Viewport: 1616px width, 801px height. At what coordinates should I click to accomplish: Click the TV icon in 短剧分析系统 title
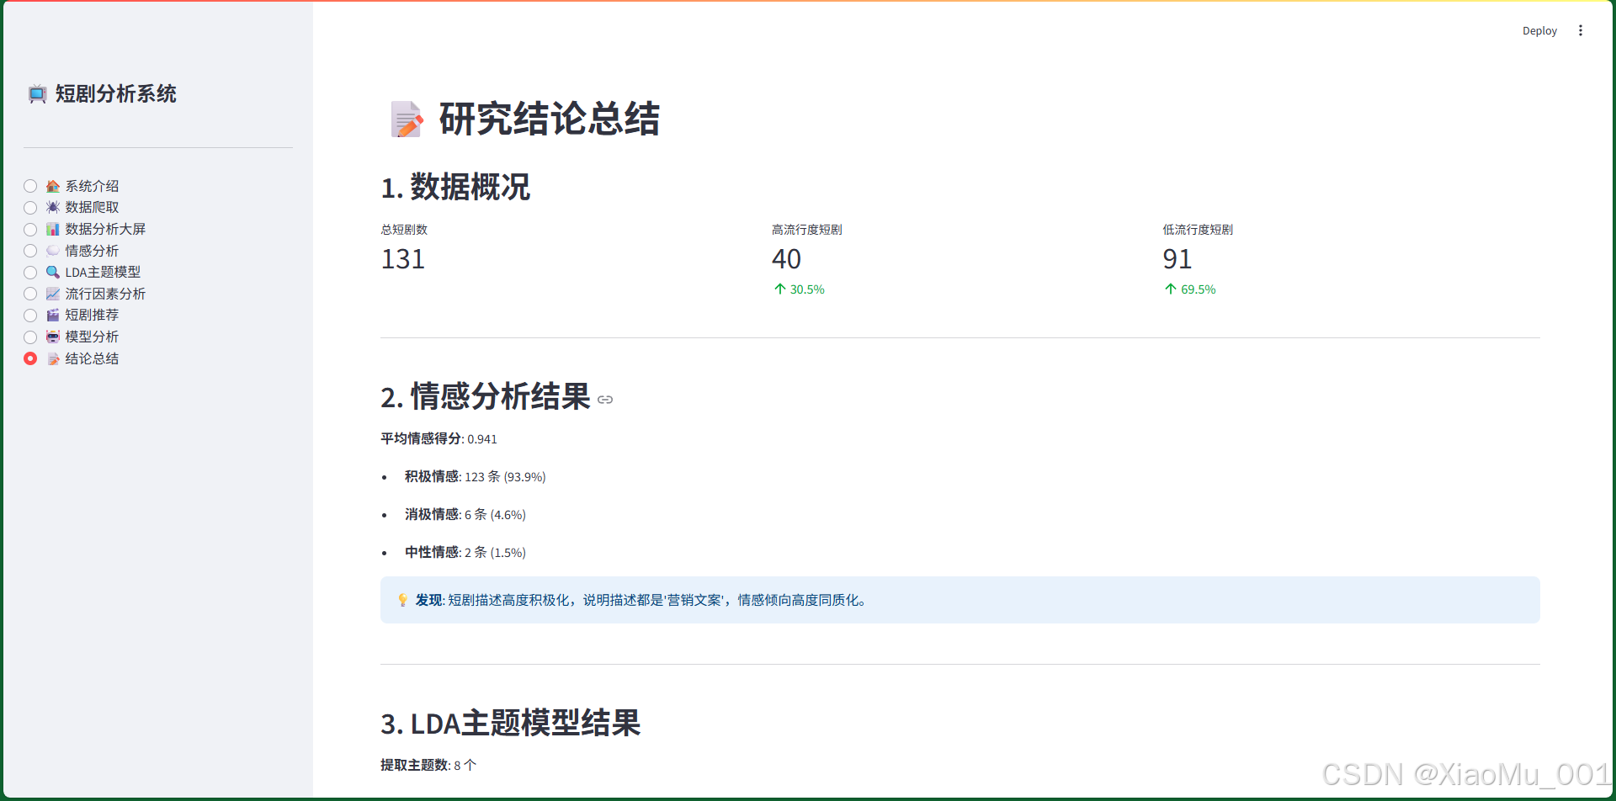pos(37,94)
